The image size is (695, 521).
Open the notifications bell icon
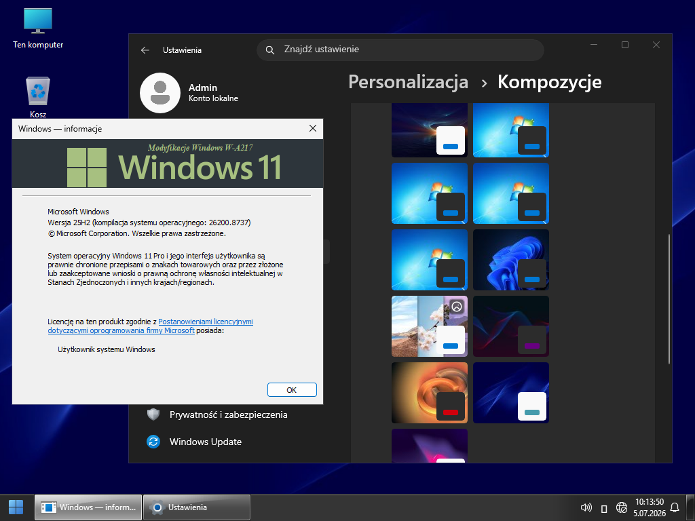[x=675, y=507]
